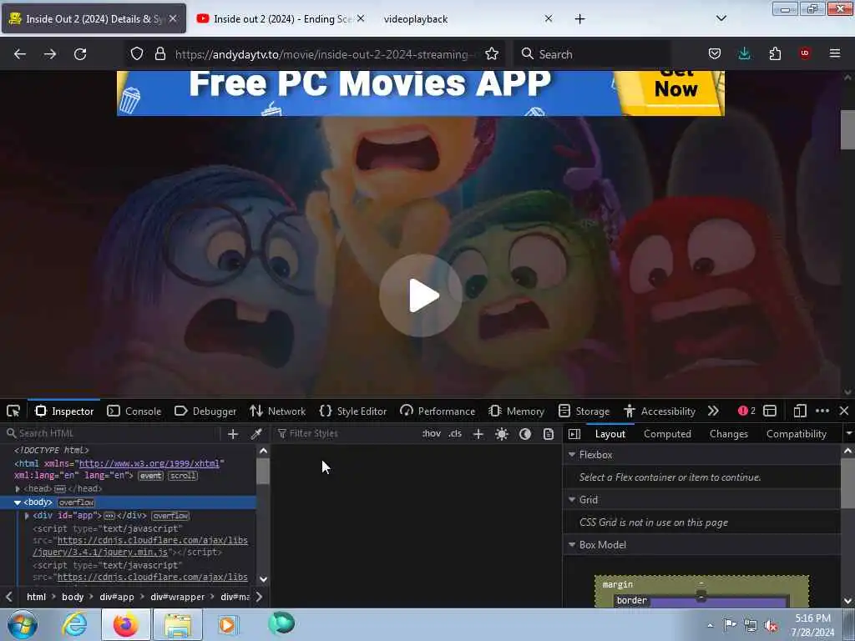Toggle light color scheme simulation
Screen dimensions: 855x641
502,434
